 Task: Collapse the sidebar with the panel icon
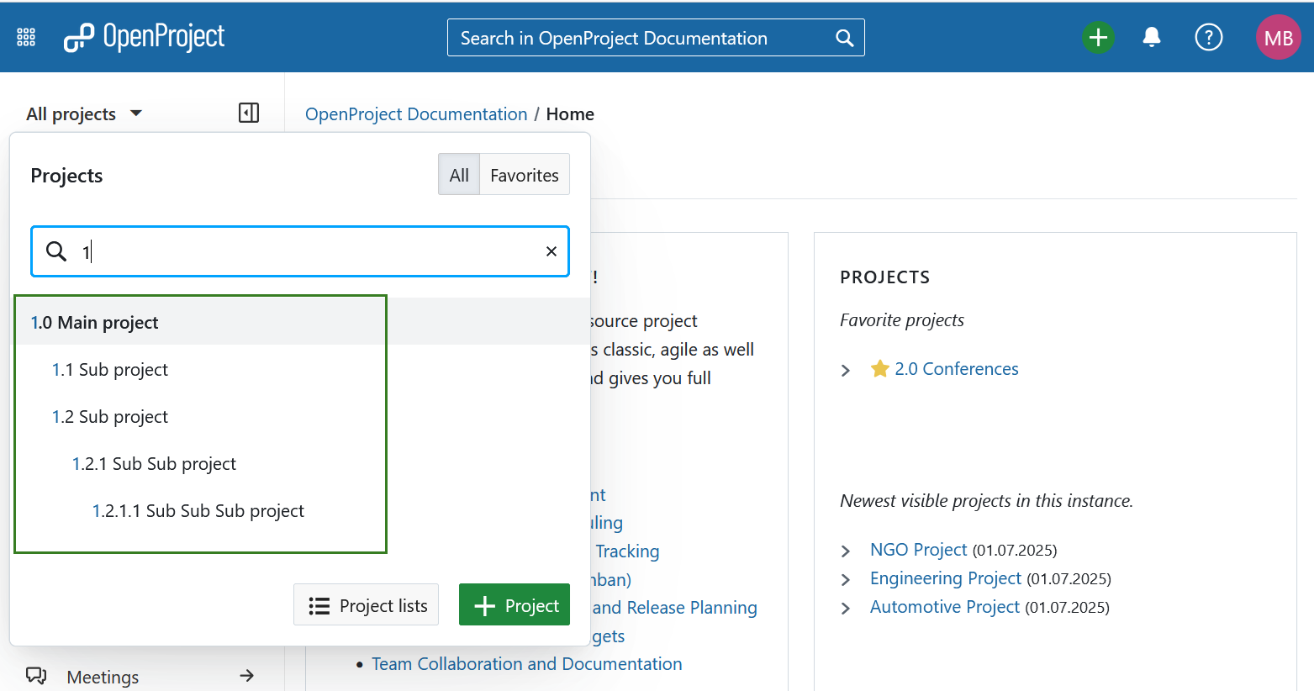pos(249,113)
